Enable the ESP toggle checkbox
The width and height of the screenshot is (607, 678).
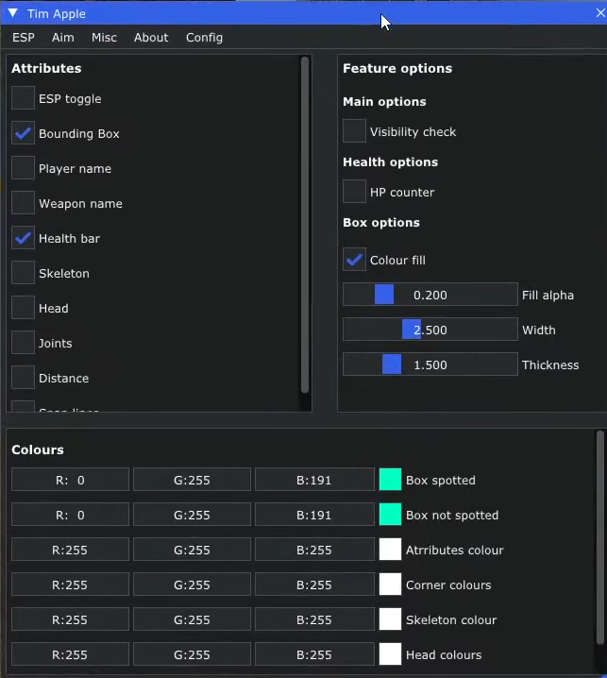click(24, 98)
